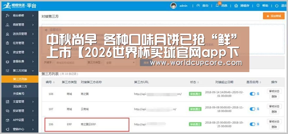The width and height of the screenshot is (288, 134).
Task: Expand the 商家管理 chevron
Action: click(x=33, y=25)
